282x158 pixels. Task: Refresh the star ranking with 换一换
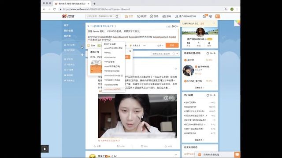pos(211,53)
